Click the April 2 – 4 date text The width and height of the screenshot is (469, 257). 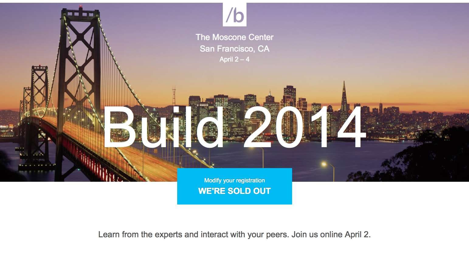pos(234,59)
